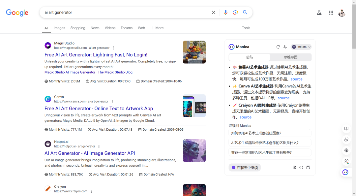Start voice search with microphone icon
The width and height of the screenshot is (356, 196).
pyautogui.click(x=225, y=13)
